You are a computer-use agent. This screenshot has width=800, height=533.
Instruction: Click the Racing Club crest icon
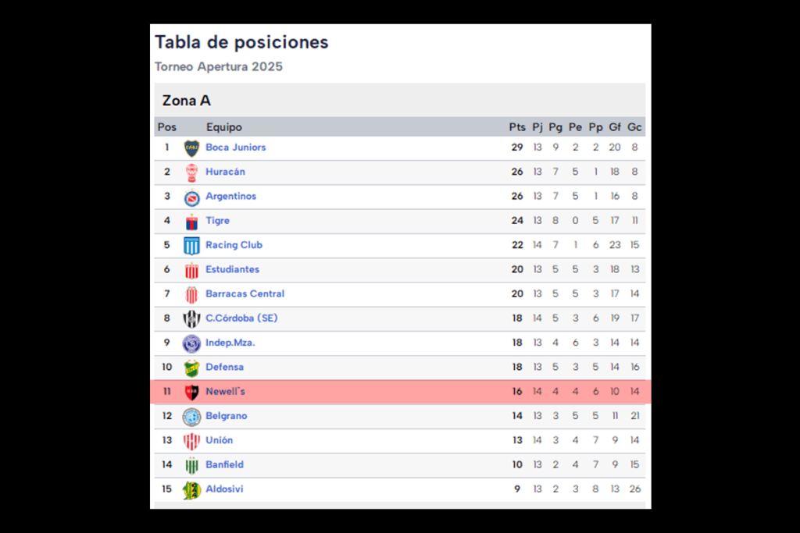tap(191, 246)
